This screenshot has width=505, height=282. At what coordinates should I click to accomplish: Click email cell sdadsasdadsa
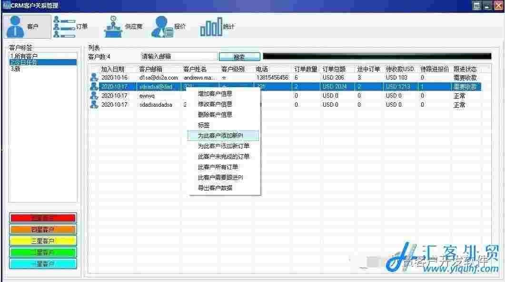156,105
